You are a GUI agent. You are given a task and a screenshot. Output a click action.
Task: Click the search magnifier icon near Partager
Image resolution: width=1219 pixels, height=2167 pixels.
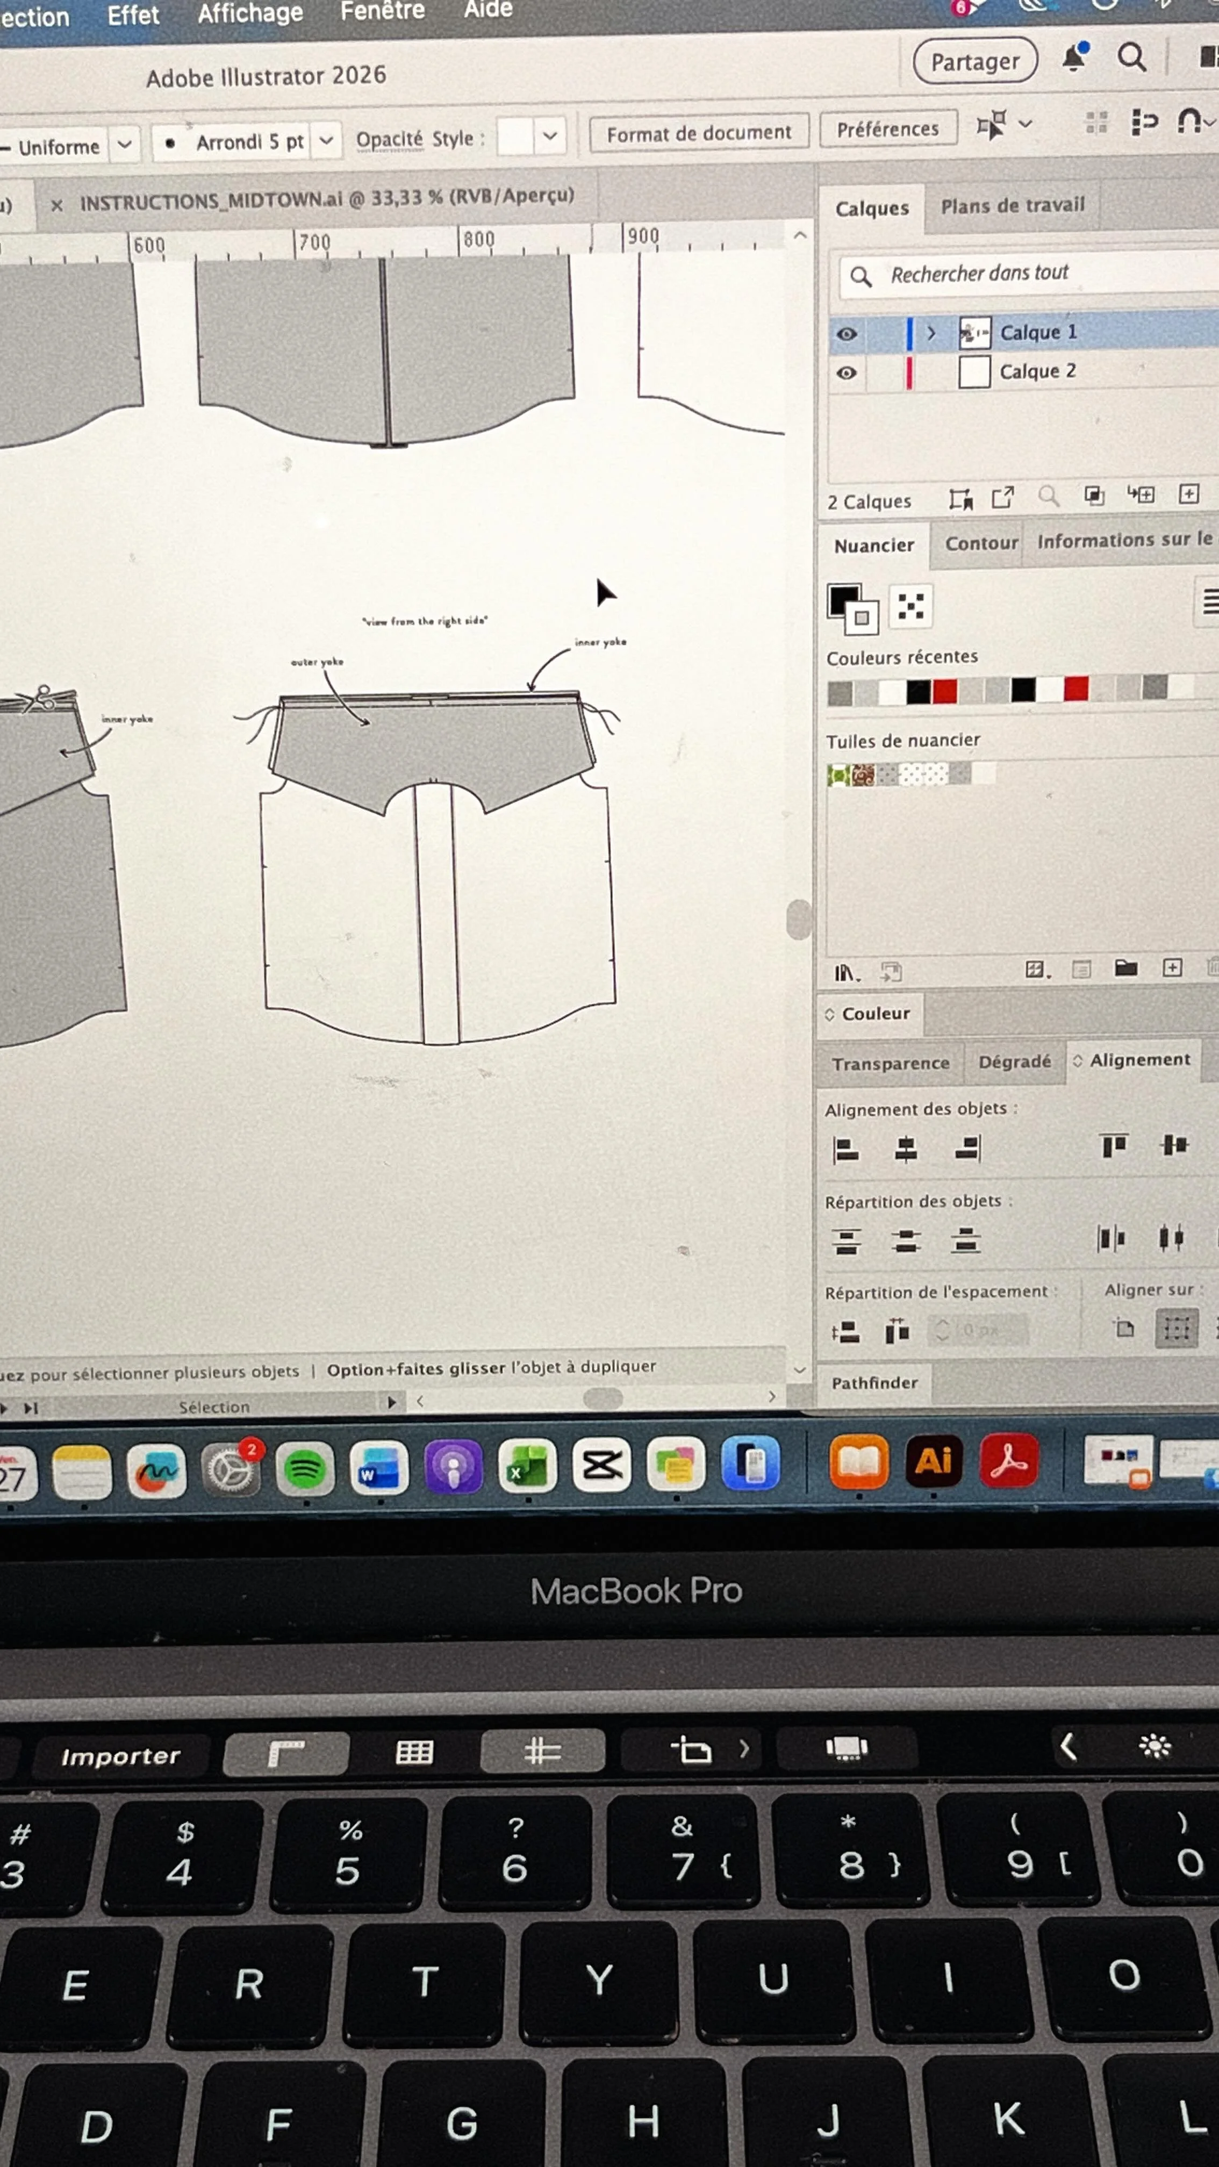point(1131,58)
